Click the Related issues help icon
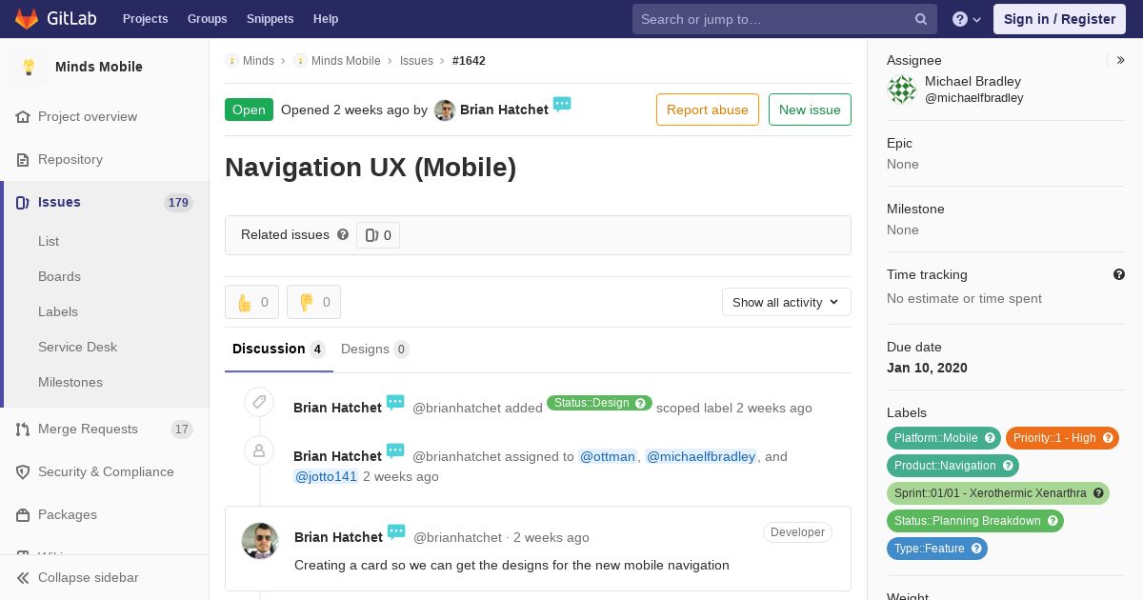The image size is (1143, 600). click(x=343, y=234)
